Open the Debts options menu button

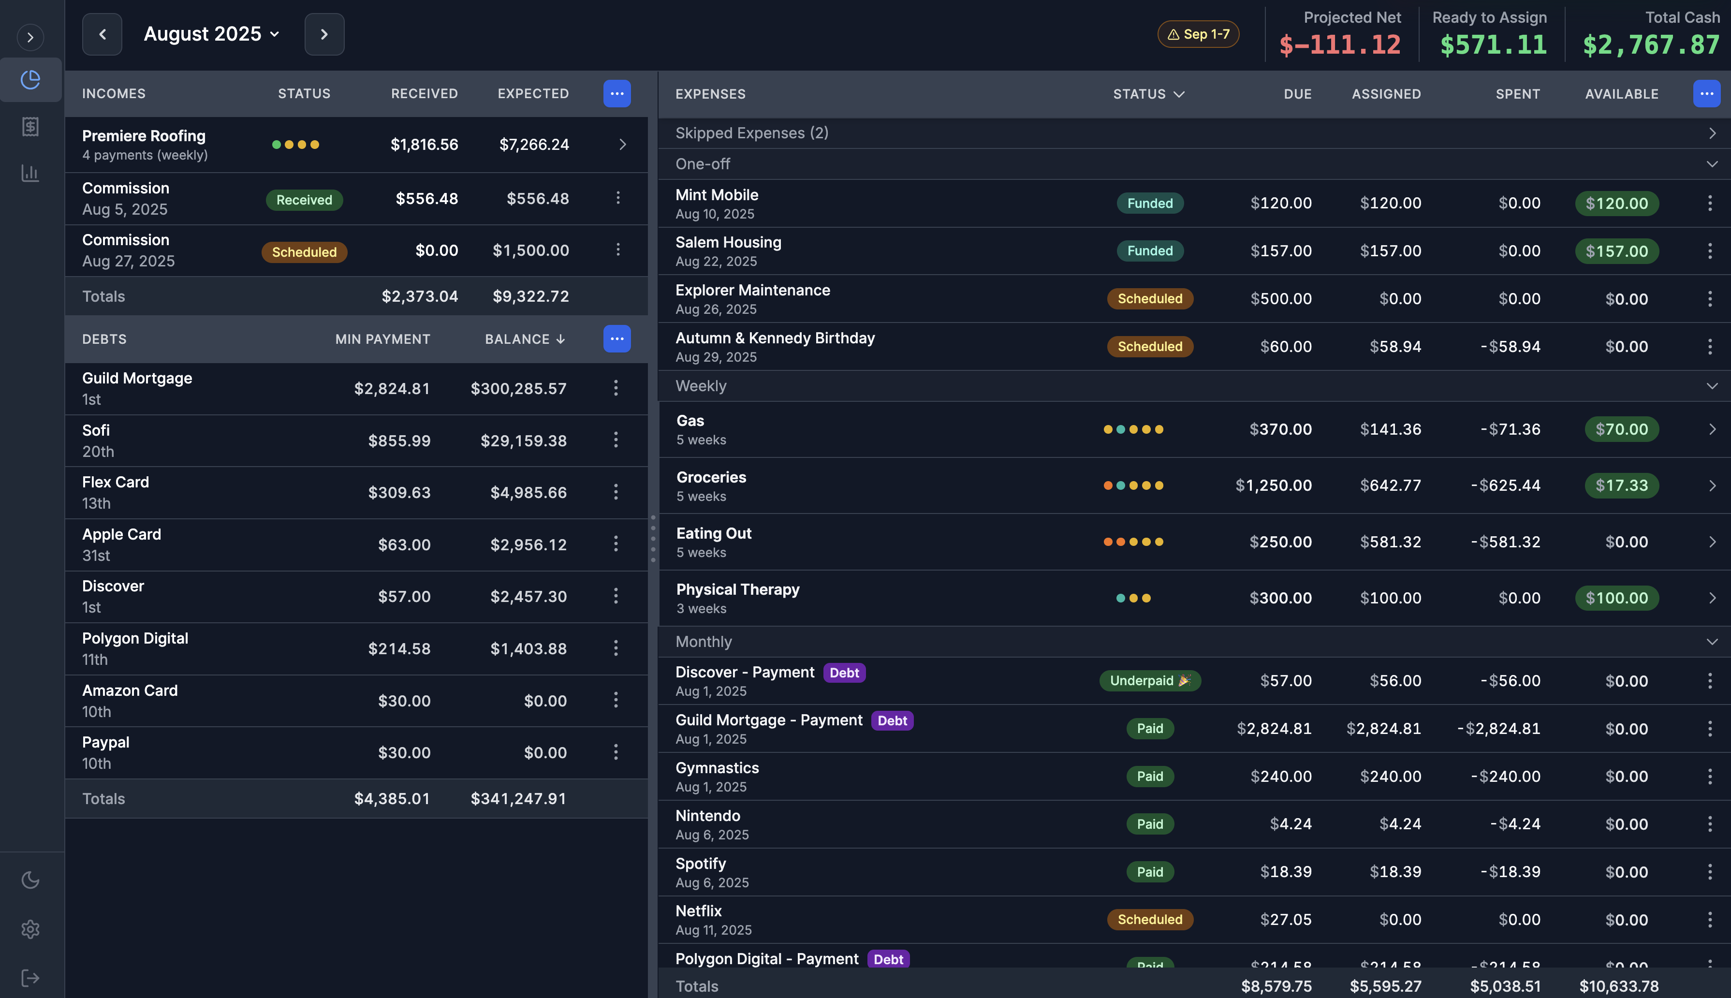[x=617, y=338]
